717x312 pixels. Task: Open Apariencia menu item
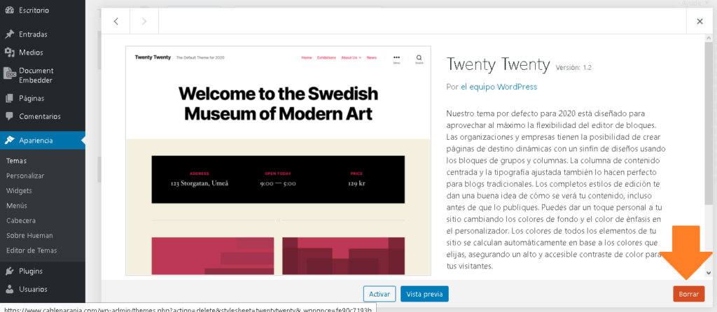(x=36, y=140)
